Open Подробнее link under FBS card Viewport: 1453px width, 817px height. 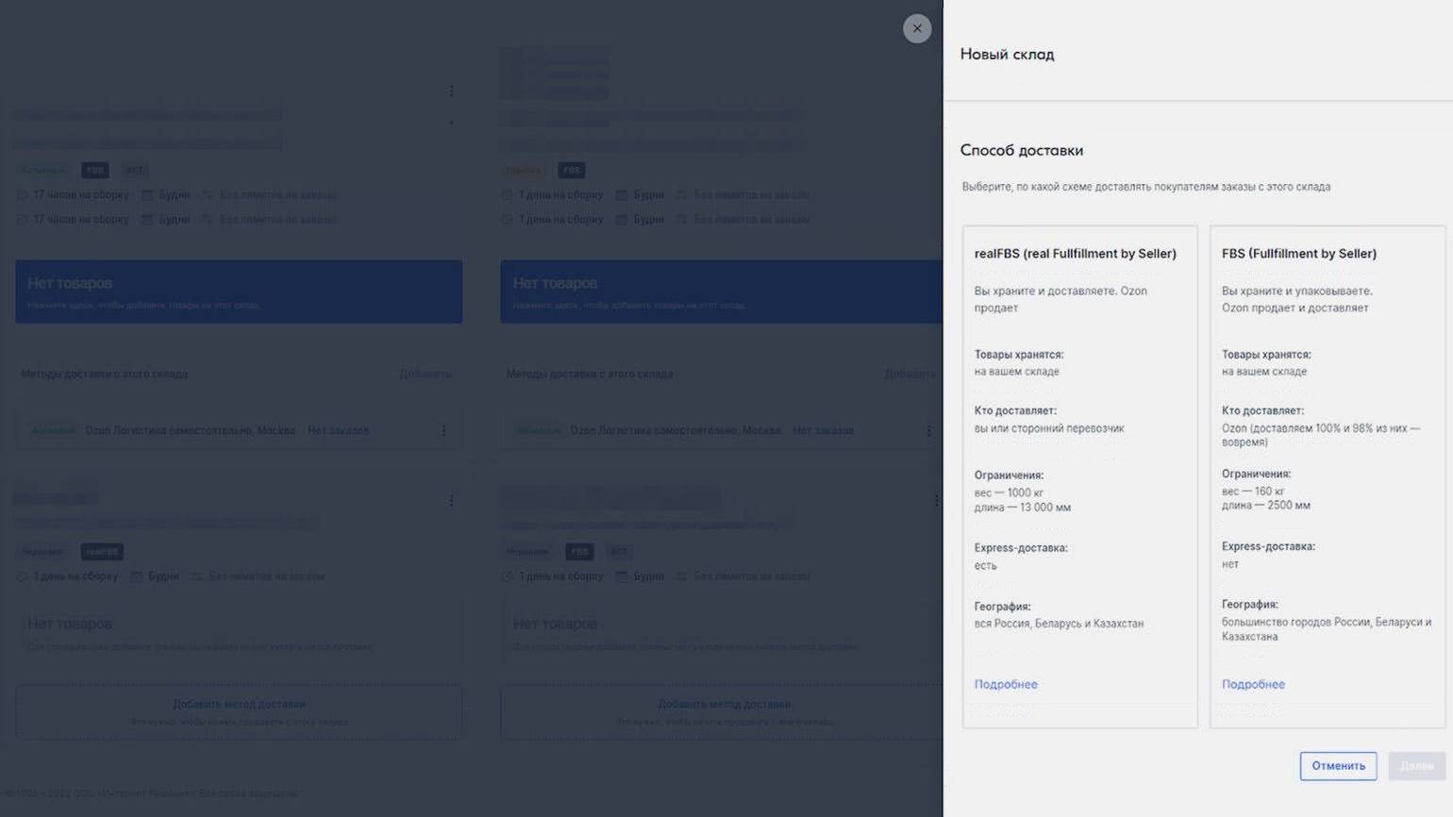1253,684
